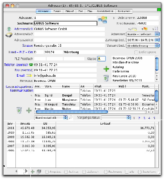166x180 pixels.
Task: Click the Fax (zentral) link
Action: pos(24,70)
